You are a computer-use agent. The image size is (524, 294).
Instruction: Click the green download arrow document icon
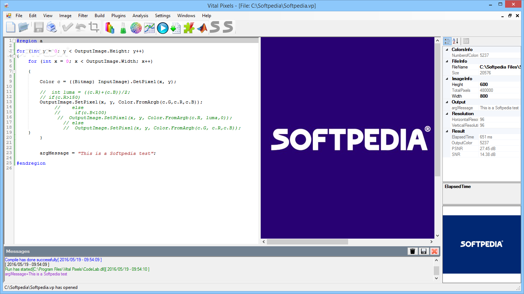(x=176, y=28)
